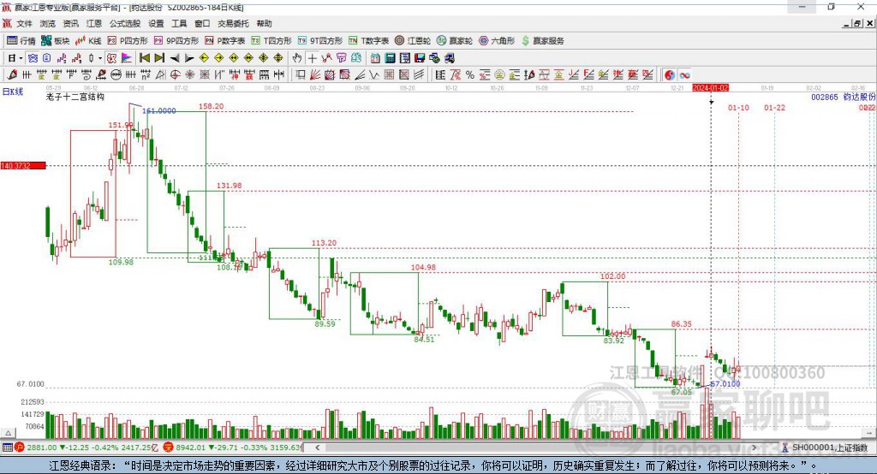Select the Gann fan lines tool
The width and height of the screenshot is (877, 474).
pos(315,75)
